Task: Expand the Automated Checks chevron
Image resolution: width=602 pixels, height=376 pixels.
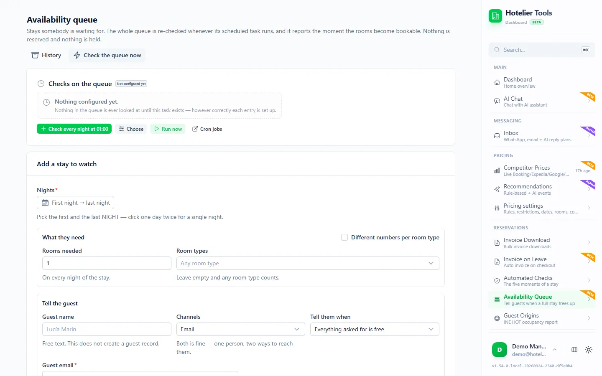Action: pos(589,280)
